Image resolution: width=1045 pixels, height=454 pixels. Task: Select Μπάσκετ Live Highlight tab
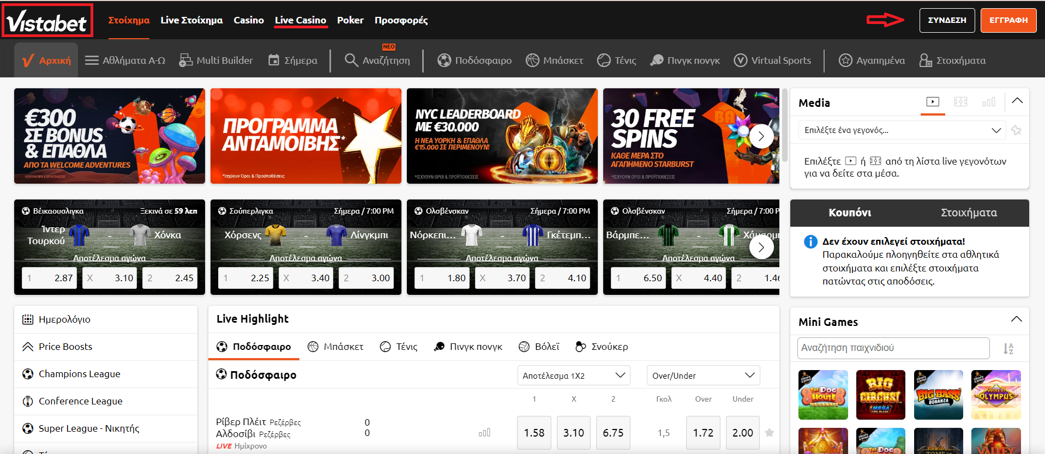pos(335,347)
